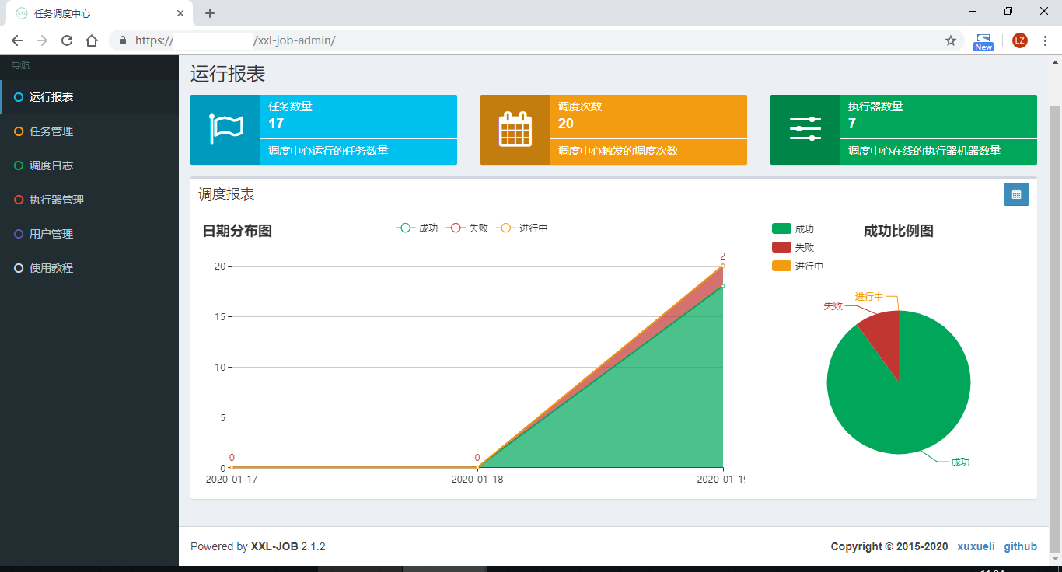Viewport: 1062px width, 572px height.
Task: Close the 任务调度中心 tab
Action: click(180, 13)
